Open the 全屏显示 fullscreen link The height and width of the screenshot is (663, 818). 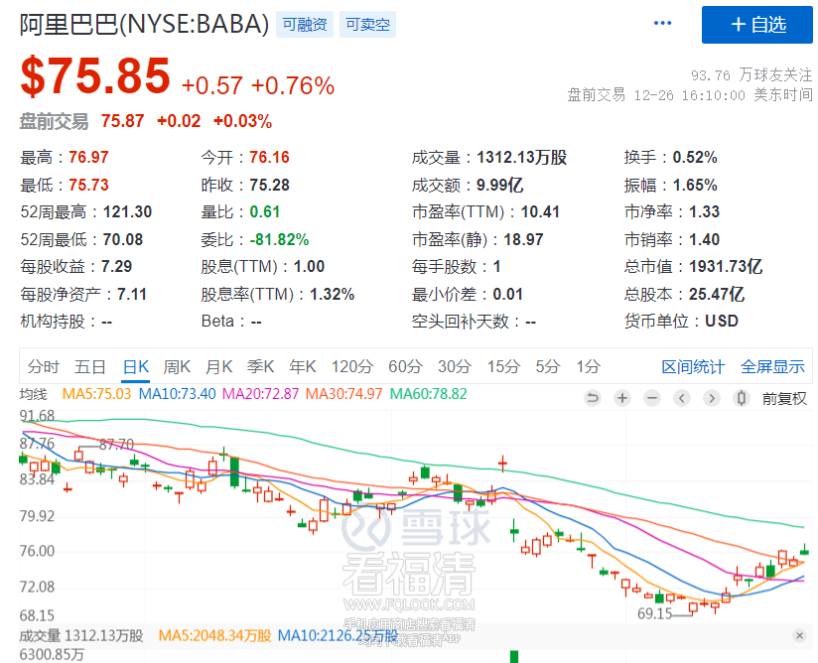tap(772, 366)
